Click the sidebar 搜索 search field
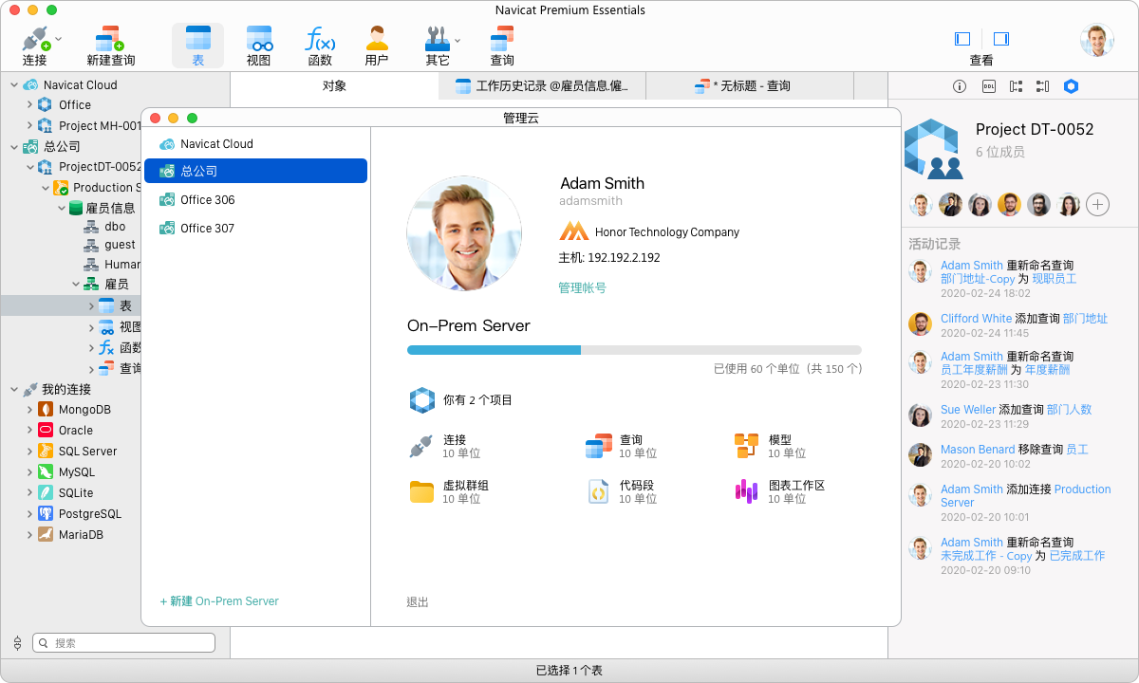Image resolution: width=1139 pixels, height=683 pixels. [124, 643]
